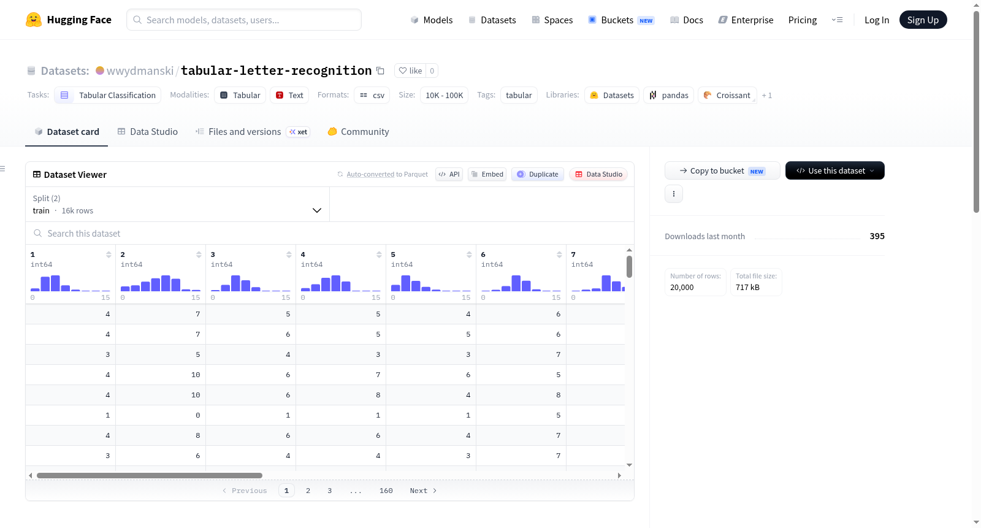Click the Hugging Face logo emoji
The width and height of the screenshot is (981, 528).
coord(34,20)
